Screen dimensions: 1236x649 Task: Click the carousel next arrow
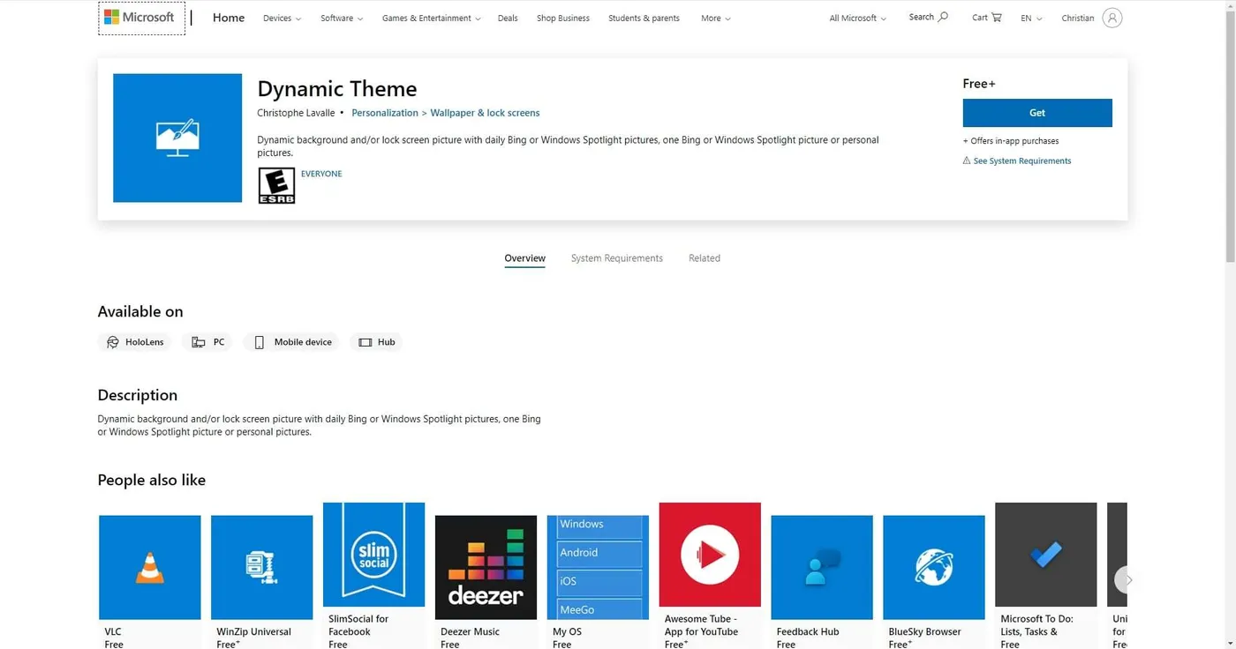[1127, 580]
